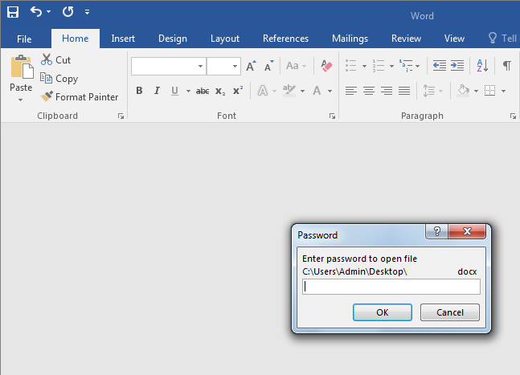This screenshot has width=520, height=375.
Task: Click the password input field
Action: 391,287
